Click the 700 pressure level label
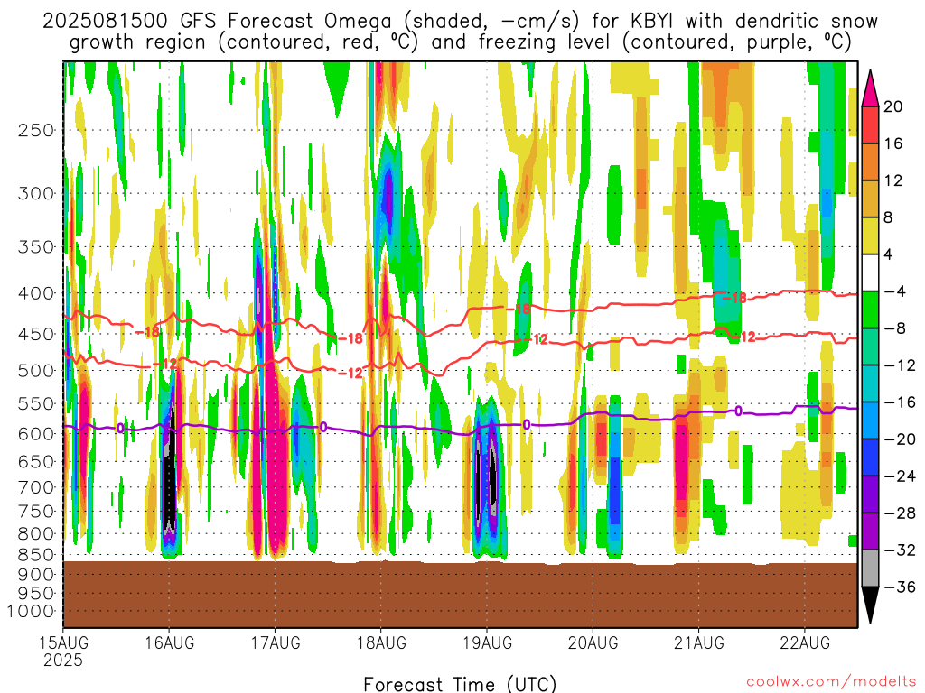Image resolution: width=925 pixels, height=693 pixels. [x=36, y=487]
